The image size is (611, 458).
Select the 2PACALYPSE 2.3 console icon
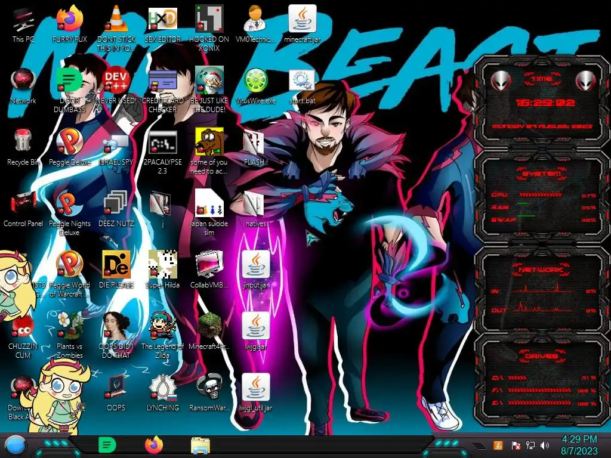point(163,143)
